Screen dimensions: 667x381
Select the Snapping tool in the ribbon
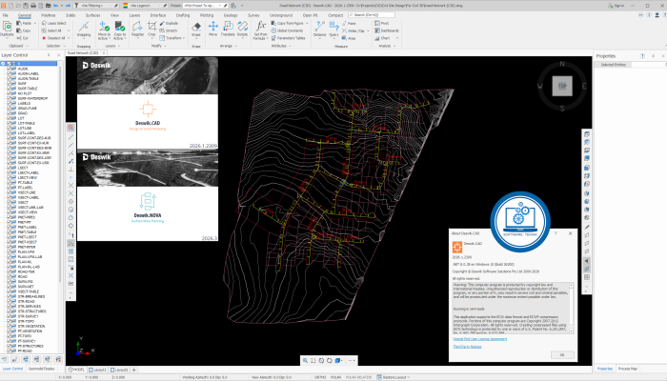click(84, 30)
